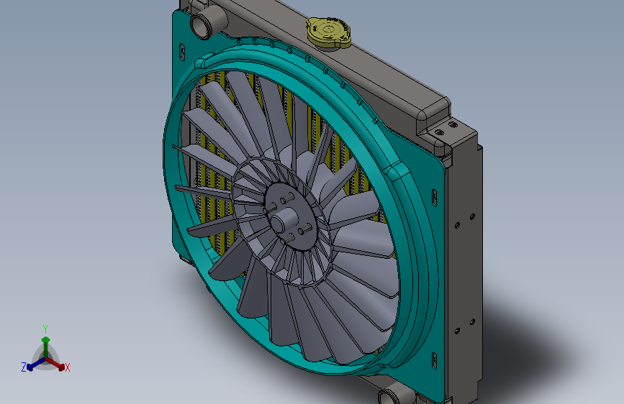Image resolution: width=624 pixels, height=404 pixels.
Task: Select the upper inlet pipe on the radiator
Action: click(207, 22)
